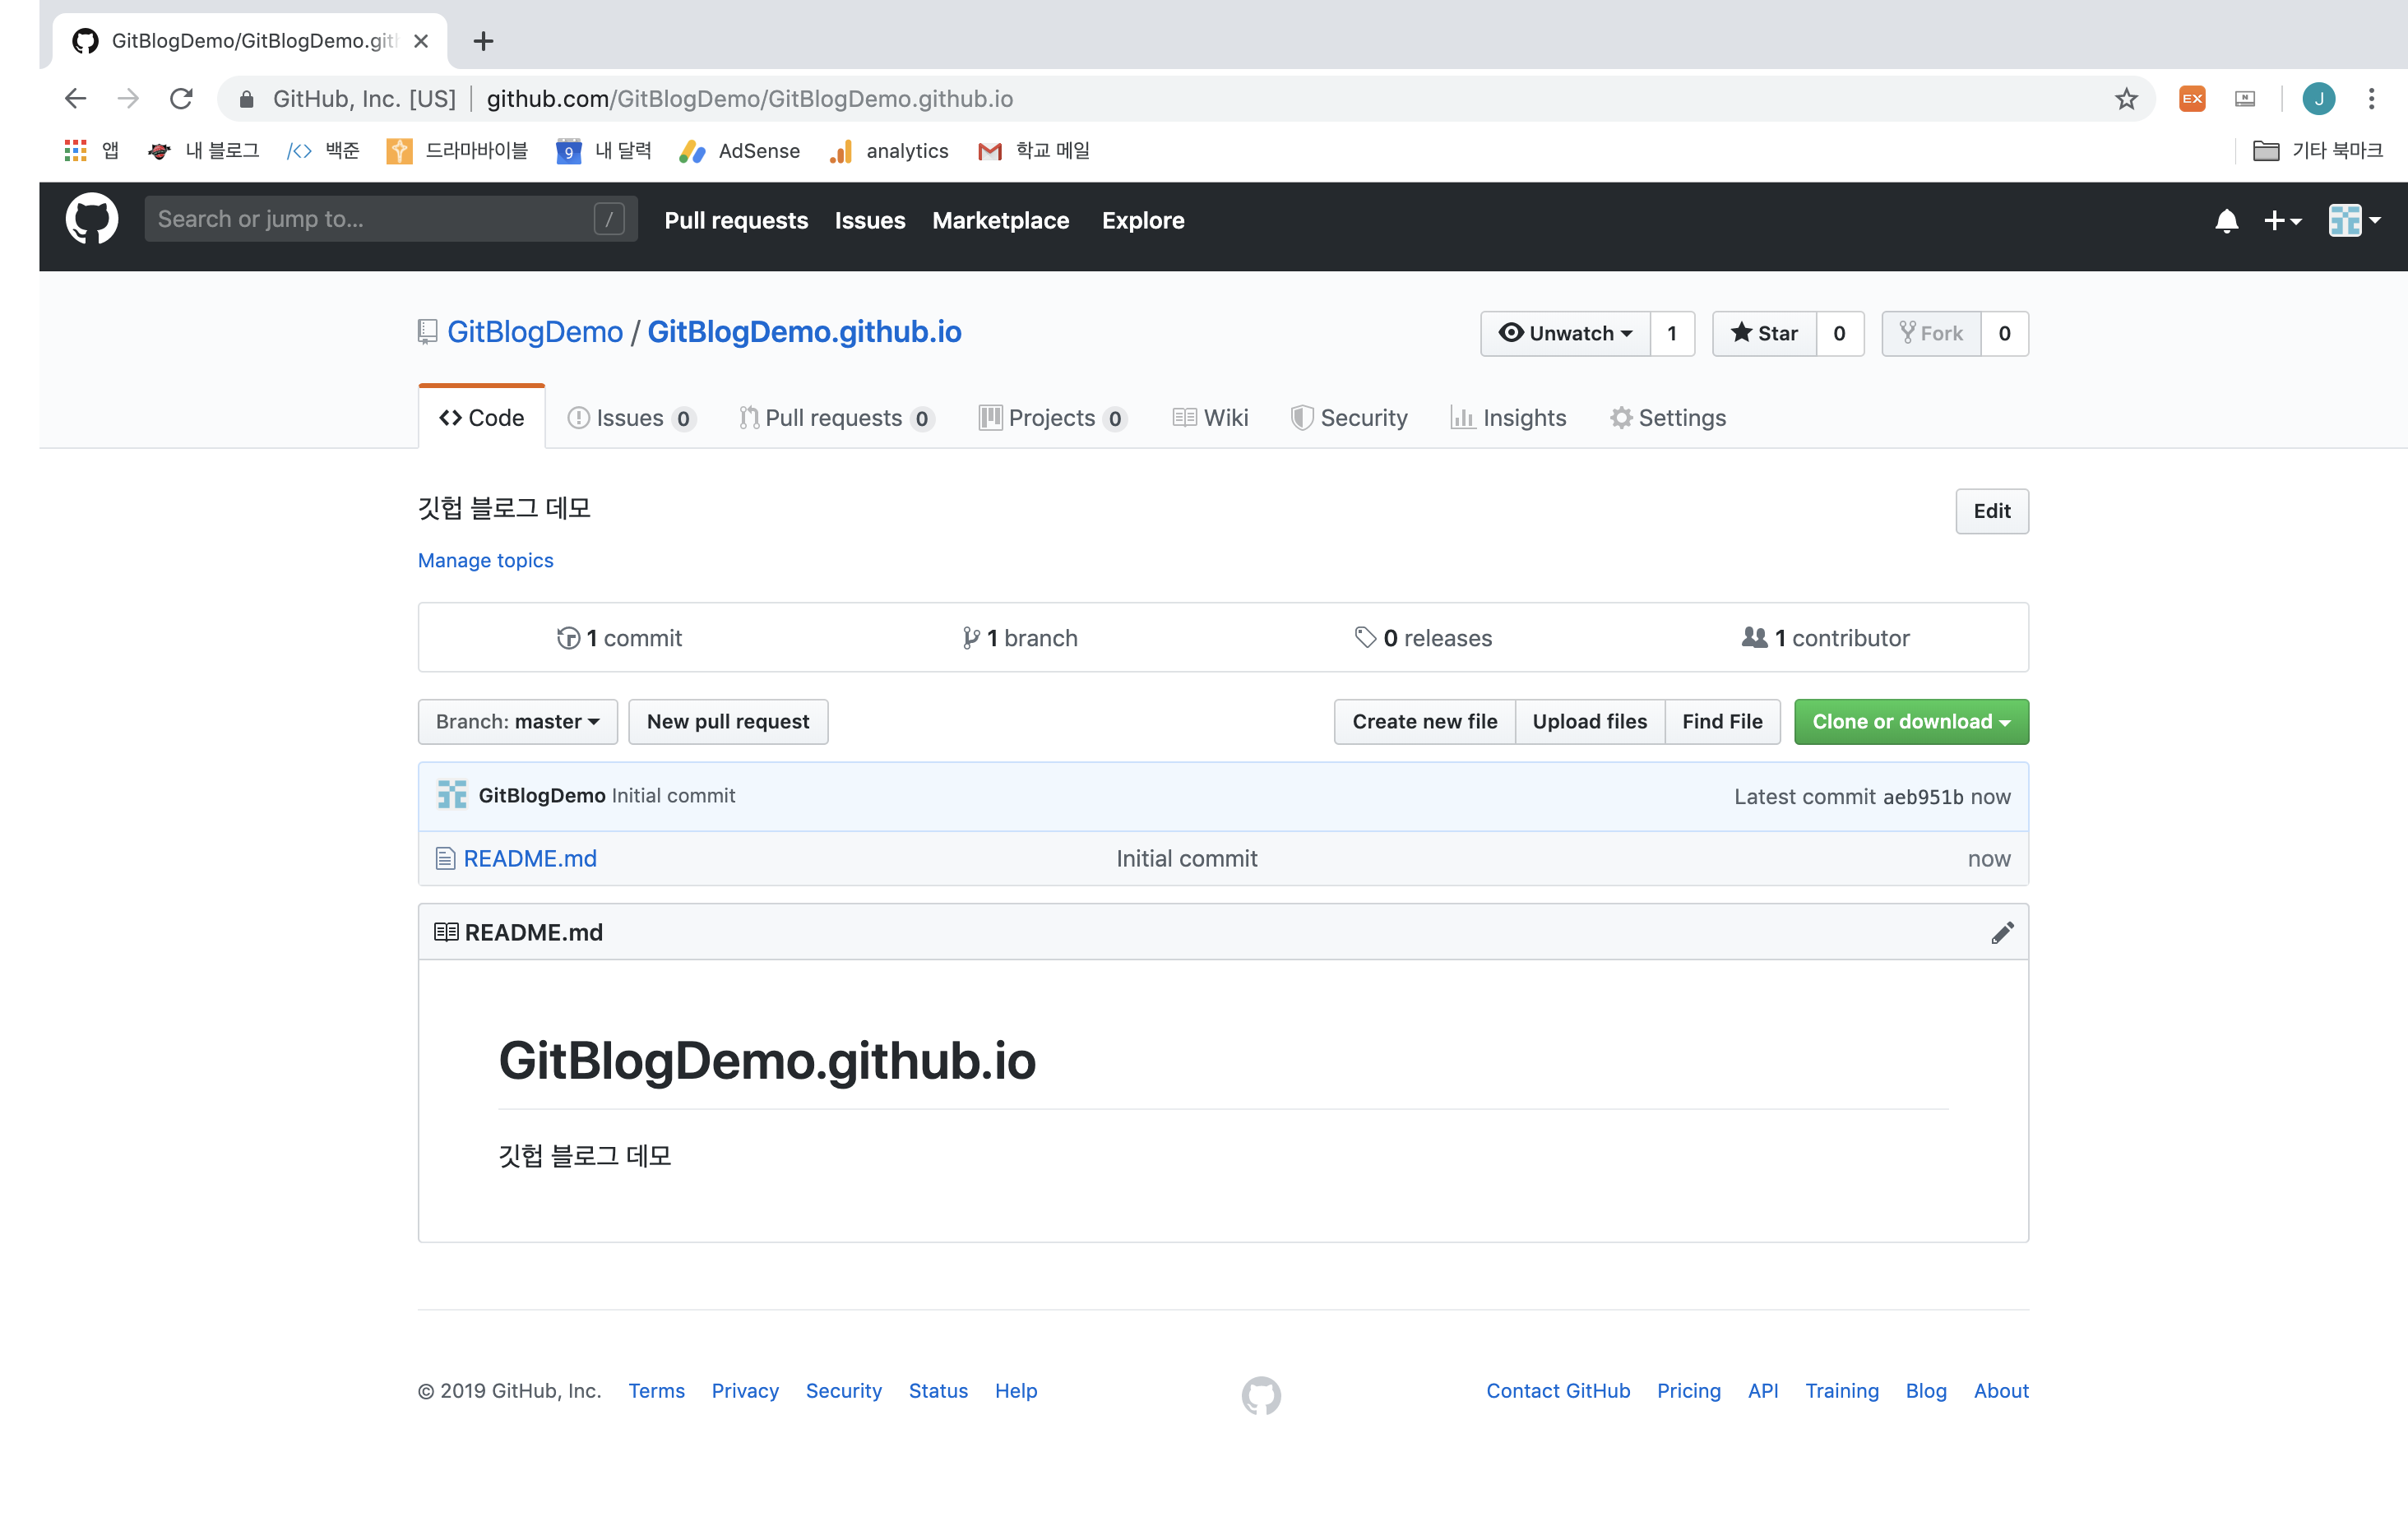Image resolution: width=2408 pixels, height=1526 pixels.
Task: Bookmark this page with the star icon
Action: (2126, 99)
